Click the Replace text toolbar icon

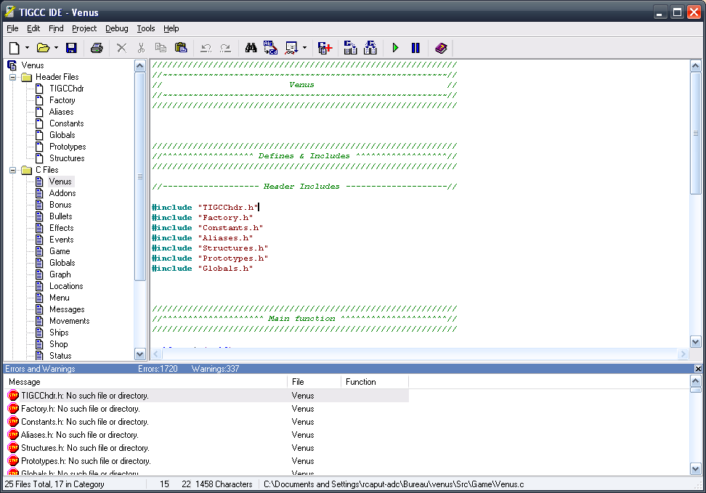tap(270, 48)
